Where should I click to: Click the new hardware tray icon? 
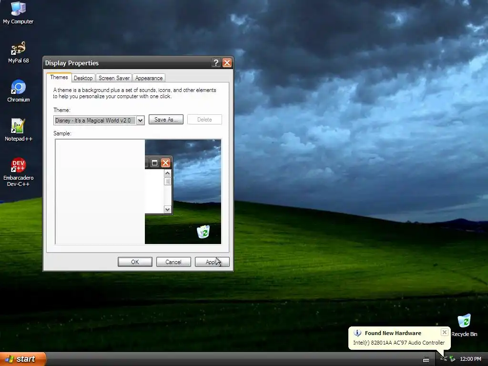[x=444, y=359]
